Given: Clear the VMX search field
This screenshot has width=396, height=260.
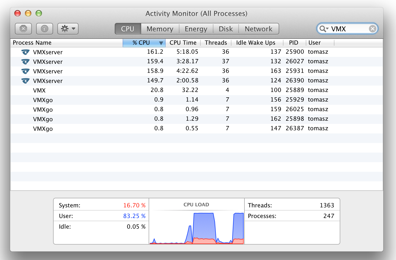Looking at the screenshot, I should tap(373, 29).
